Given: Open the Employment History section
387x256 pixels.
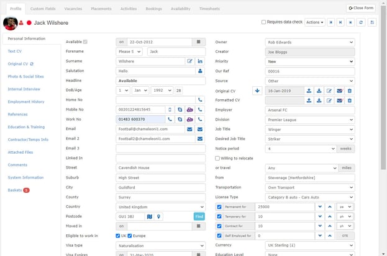Looking at the screenshot, I should 26,101.
